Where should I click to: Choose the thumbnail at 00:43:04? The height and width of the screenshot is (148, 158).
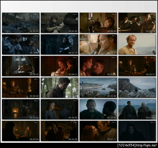[21, 131]
